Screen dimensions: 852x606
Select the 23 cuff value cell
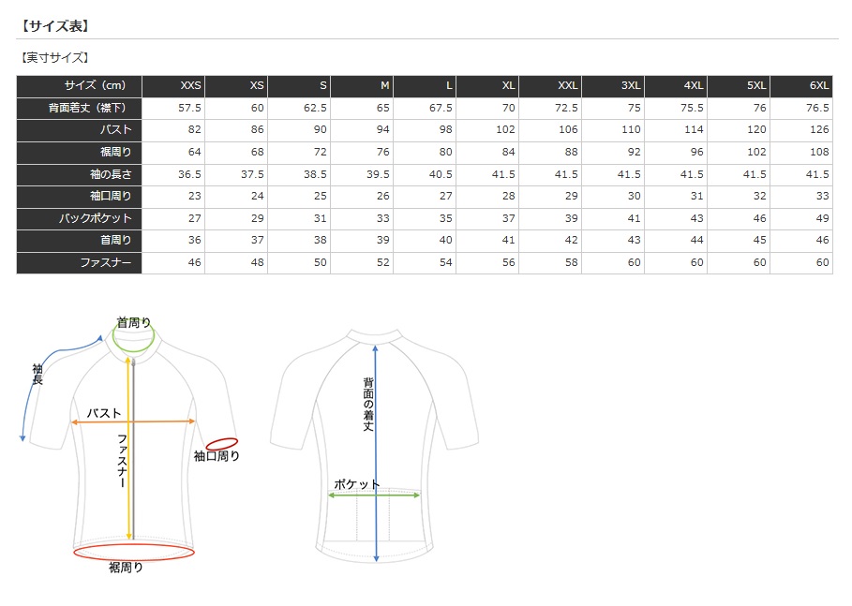click(x=173, y=197)
